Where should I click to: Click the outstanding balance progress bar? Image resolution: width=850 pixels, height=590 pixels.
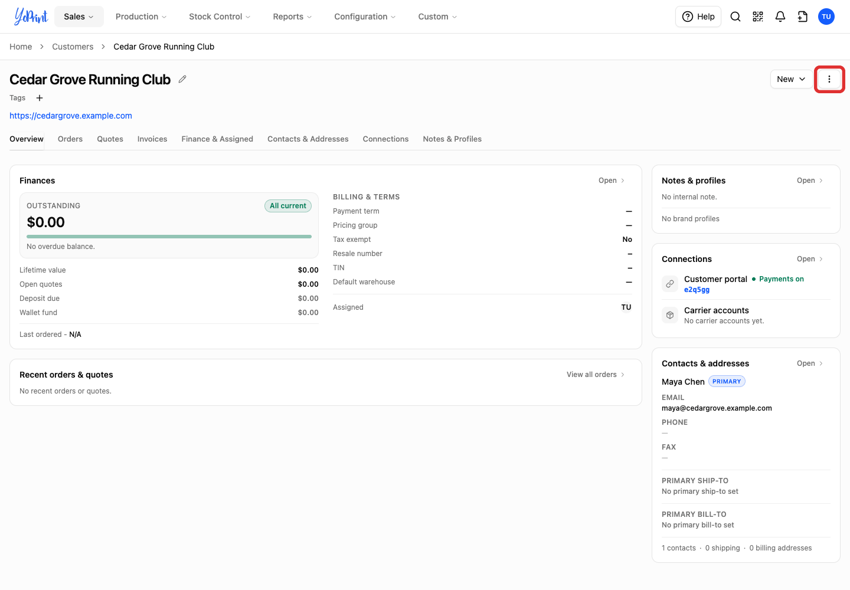tap(169, 237)
